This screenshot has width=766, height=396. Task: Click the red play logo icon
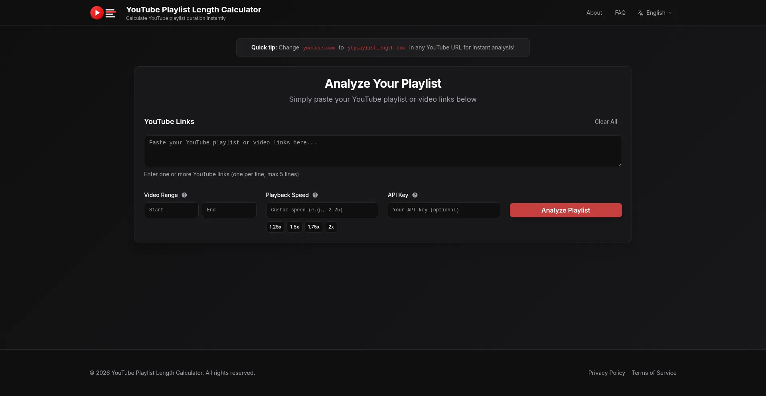[x=97, y=13]
